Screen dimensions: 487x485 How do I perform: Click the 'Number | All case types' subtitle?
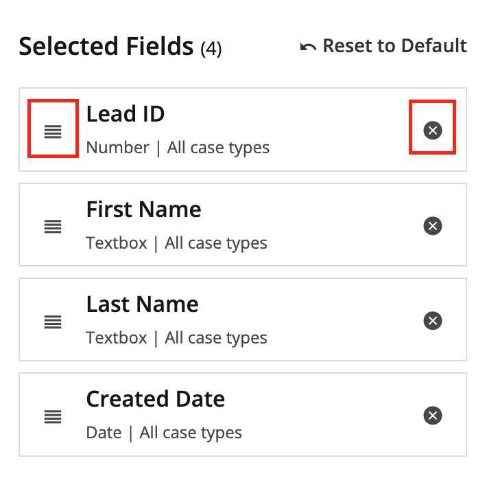[x=178, y=148]
